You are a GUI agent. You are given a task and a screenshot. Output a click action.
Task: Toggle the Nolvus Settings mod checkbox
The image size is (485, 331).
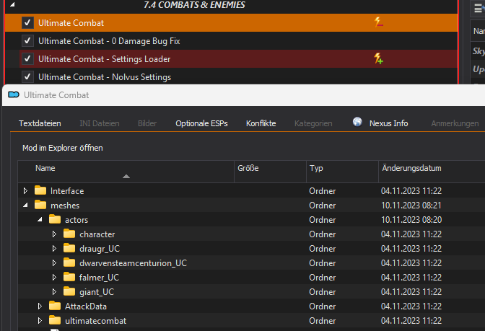click(x=27, y=76)
